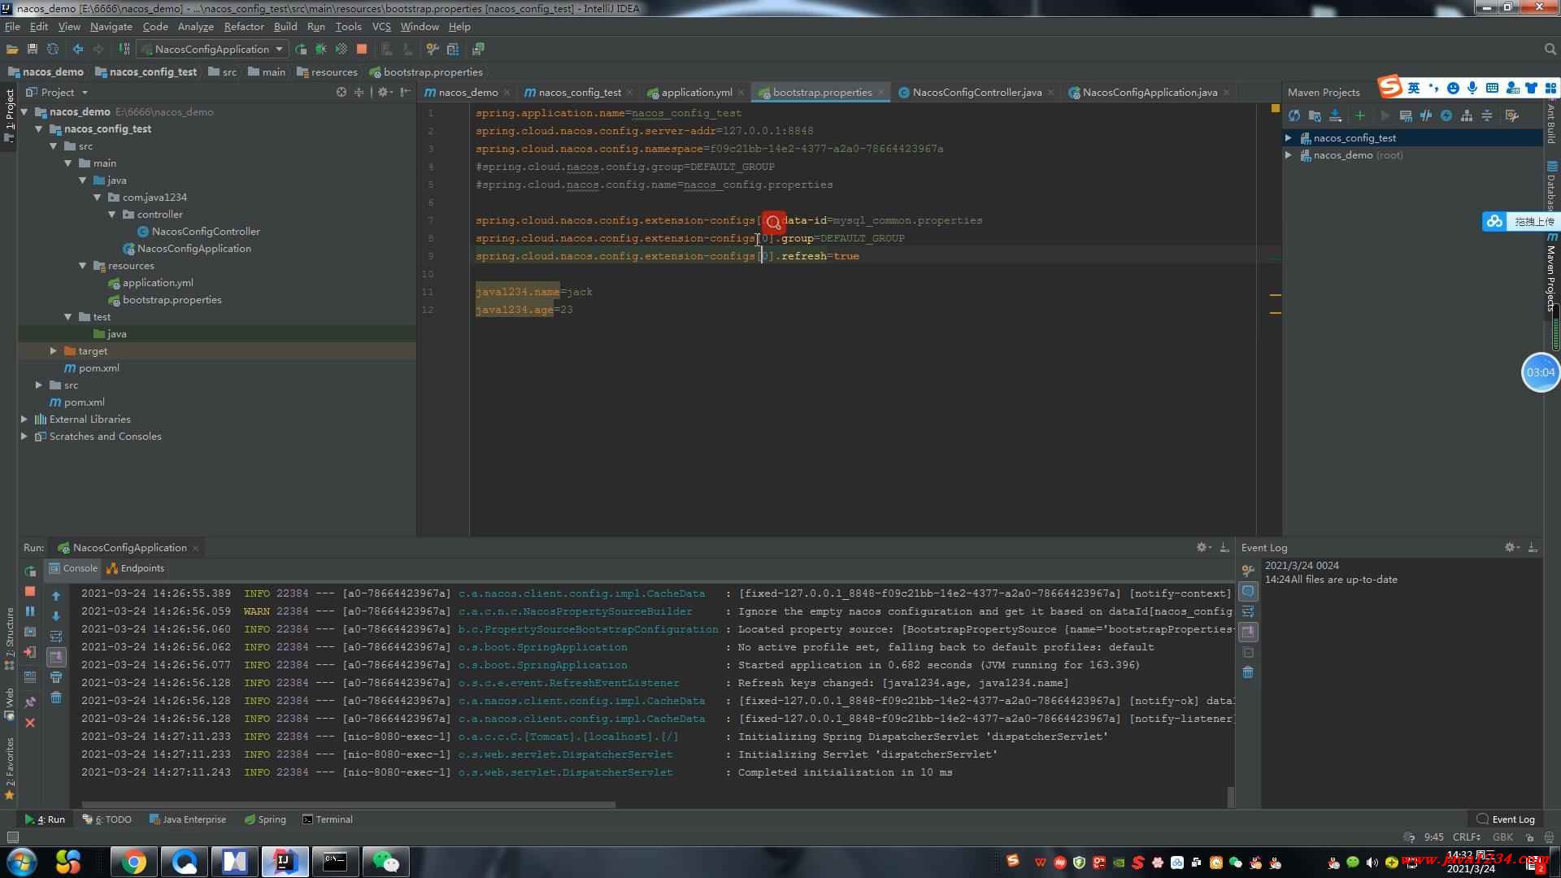This screenshot has width=1561, height=878.
Task: Open Maven settings wrench icon
Action: point(1512,116)
